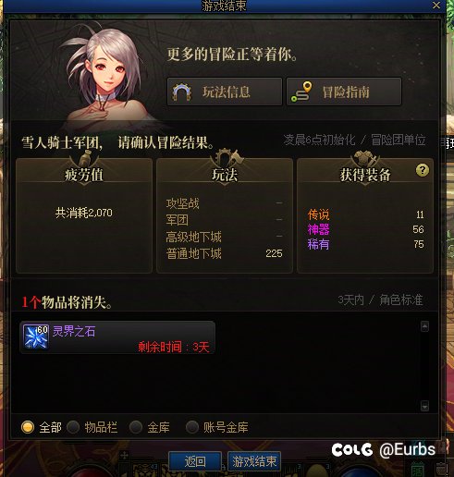This screenshot has height=477, width=454.
Task: Select the 全部 radio button
Action: coord(28,427)
